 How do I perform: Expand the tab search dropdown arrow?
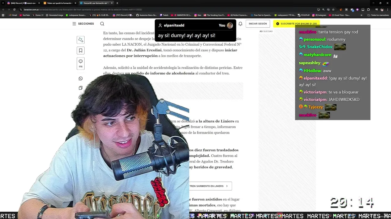3,3
